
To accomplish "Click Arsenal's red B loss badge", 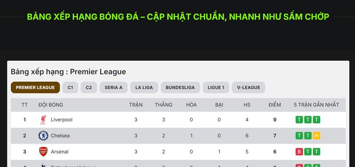I will 299,151.
